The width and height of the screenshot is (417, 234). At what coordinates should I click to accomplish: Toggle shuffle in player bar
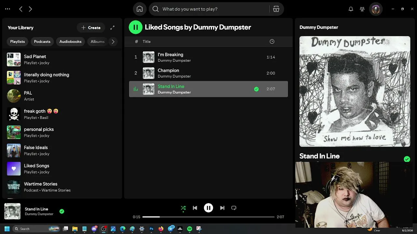[183, 208]
